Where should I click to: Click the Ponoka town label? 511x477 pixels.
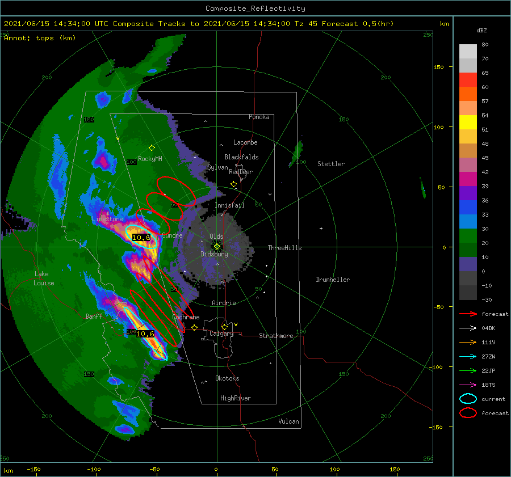pos(259,117)
